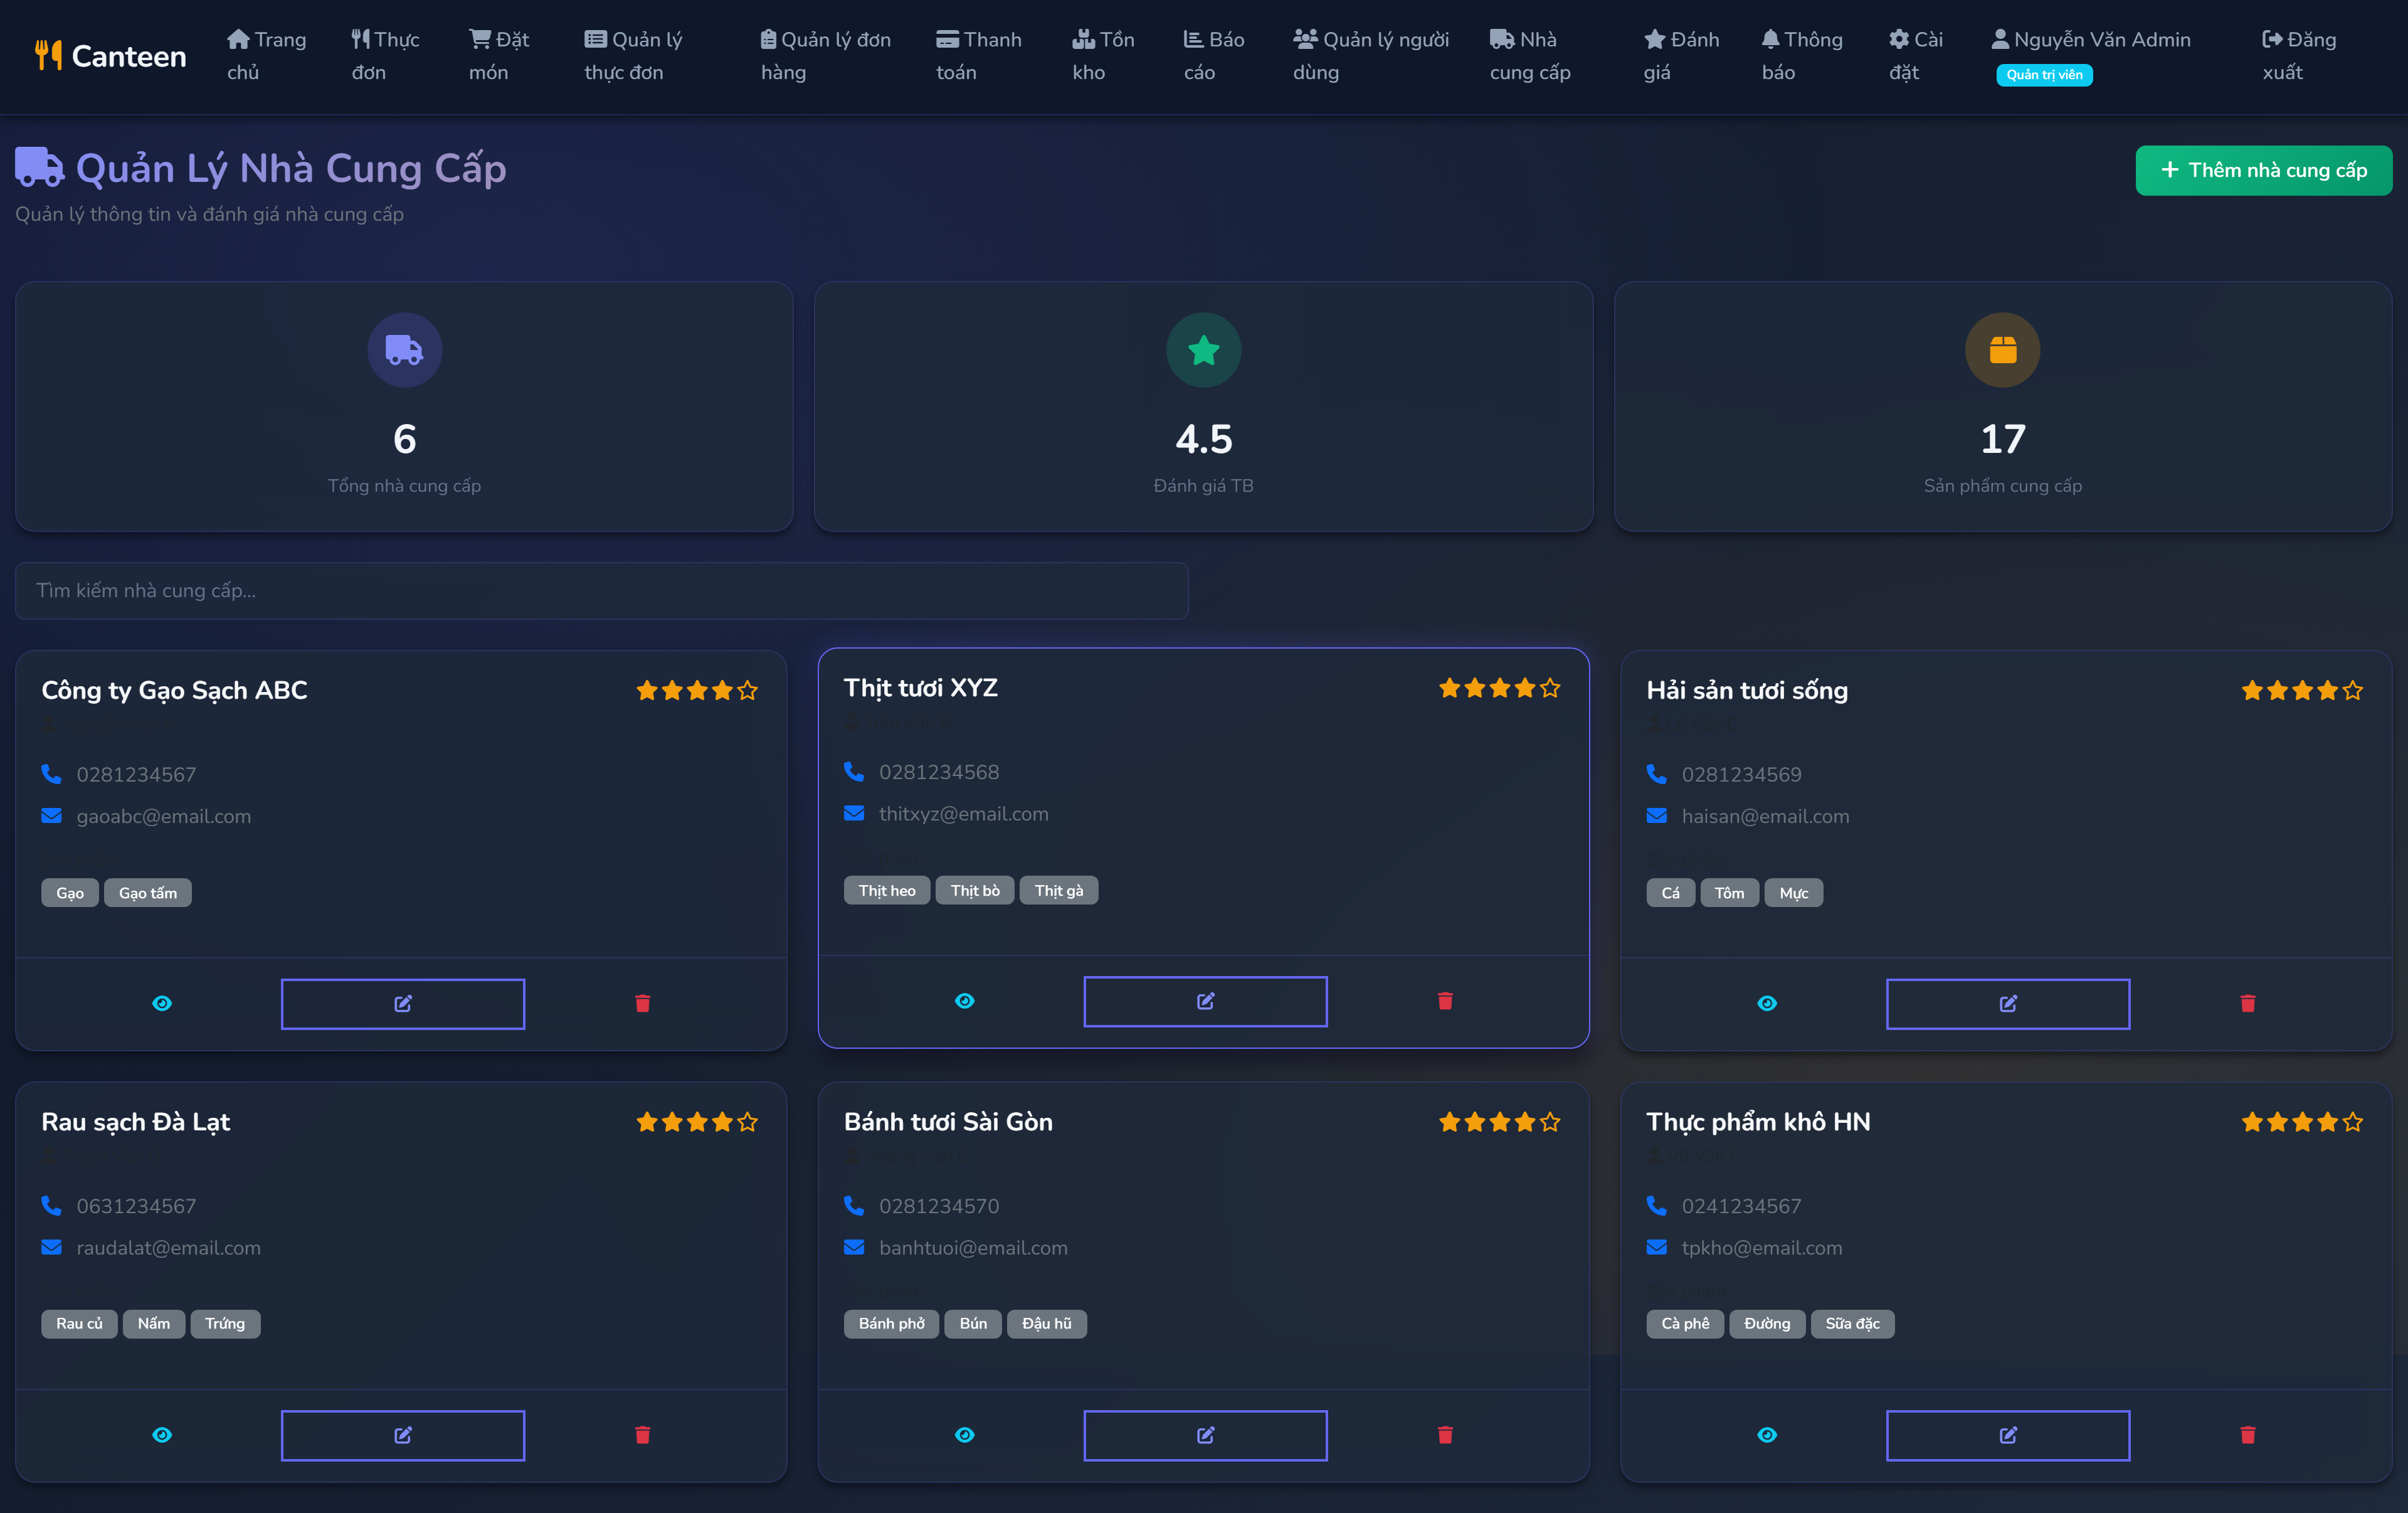The image size is (2408, 1513).
Task: Open Quản lý thực đơn page
Action: tap(634, 56)
